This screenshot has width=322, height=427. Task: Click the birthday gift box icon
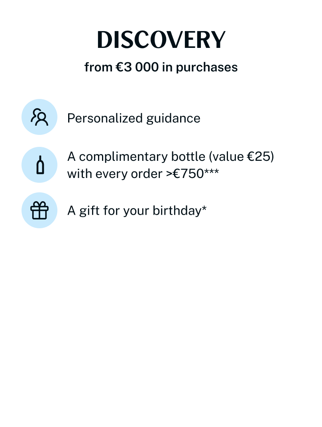pos(39,210)
